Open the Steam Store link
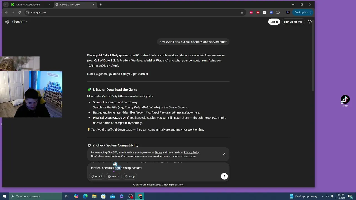356x200 pixels. pyautogui.click(x=178, y=107)
